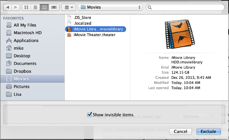Uncheck Show invisible items
This screenshot has width=229, height=140.
coord(90,115)
